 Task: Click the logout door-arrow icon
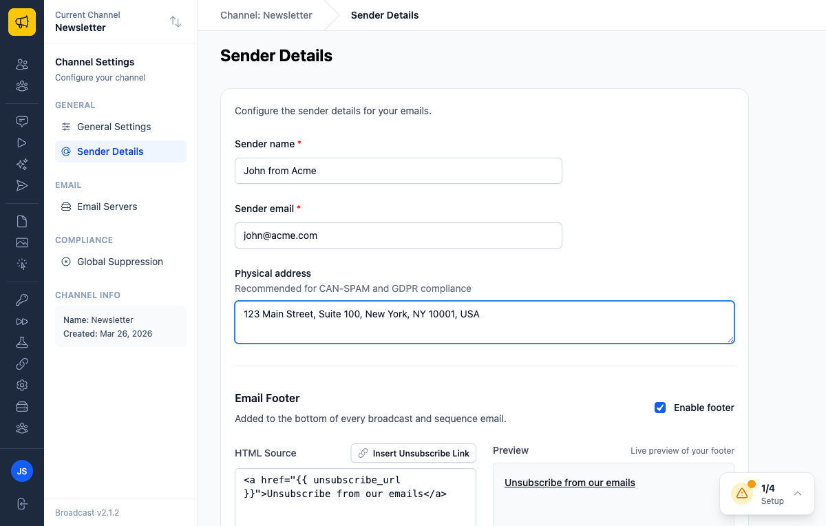[22, 503]
